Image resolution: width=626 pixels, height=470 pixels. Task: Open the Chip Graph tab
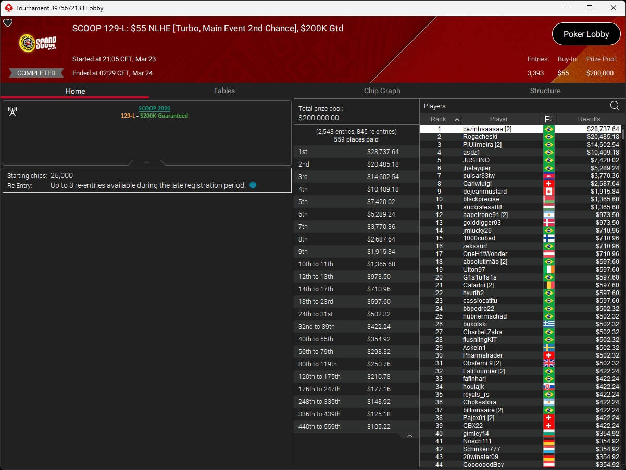coord(382,91)
